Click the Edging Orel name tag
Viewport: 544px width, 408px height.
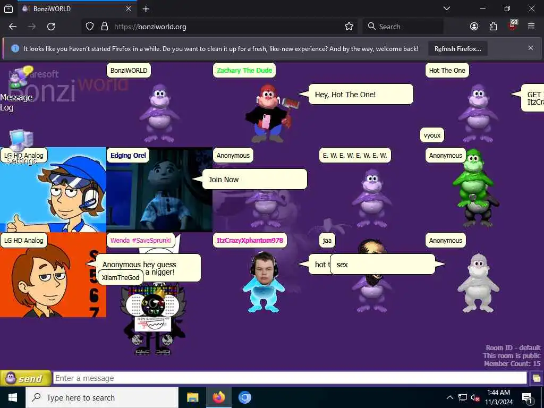[x=128, y=155]
